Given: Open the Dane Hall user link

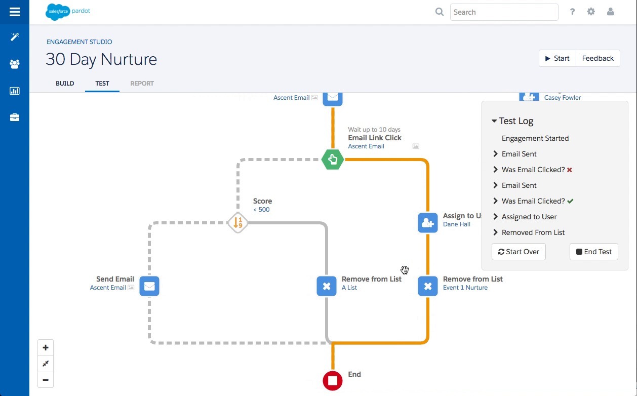Looking at the screenshot, I should (x=457, y=224).
